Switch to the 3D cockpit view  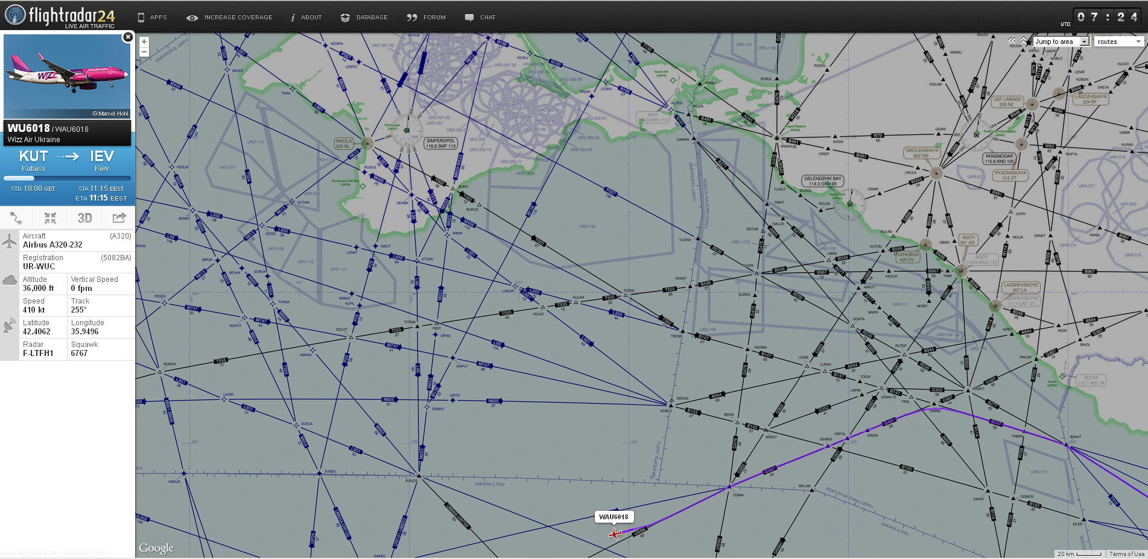pyautogui.click(x=84, y=218)
